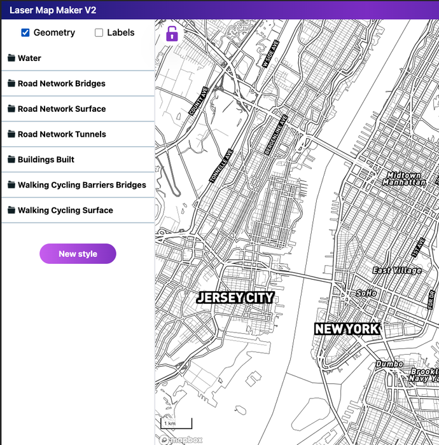Click the 1 km map scale bar
This screenshot has height=445, width=439.
tap(176, 423)
